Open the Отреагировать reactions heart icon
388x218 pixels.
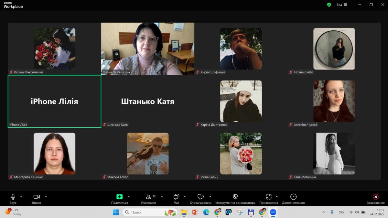point(200,197)
